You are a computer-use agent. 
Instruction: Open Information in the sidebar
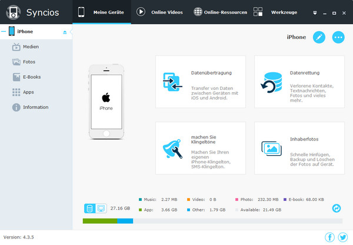point(36,107)
